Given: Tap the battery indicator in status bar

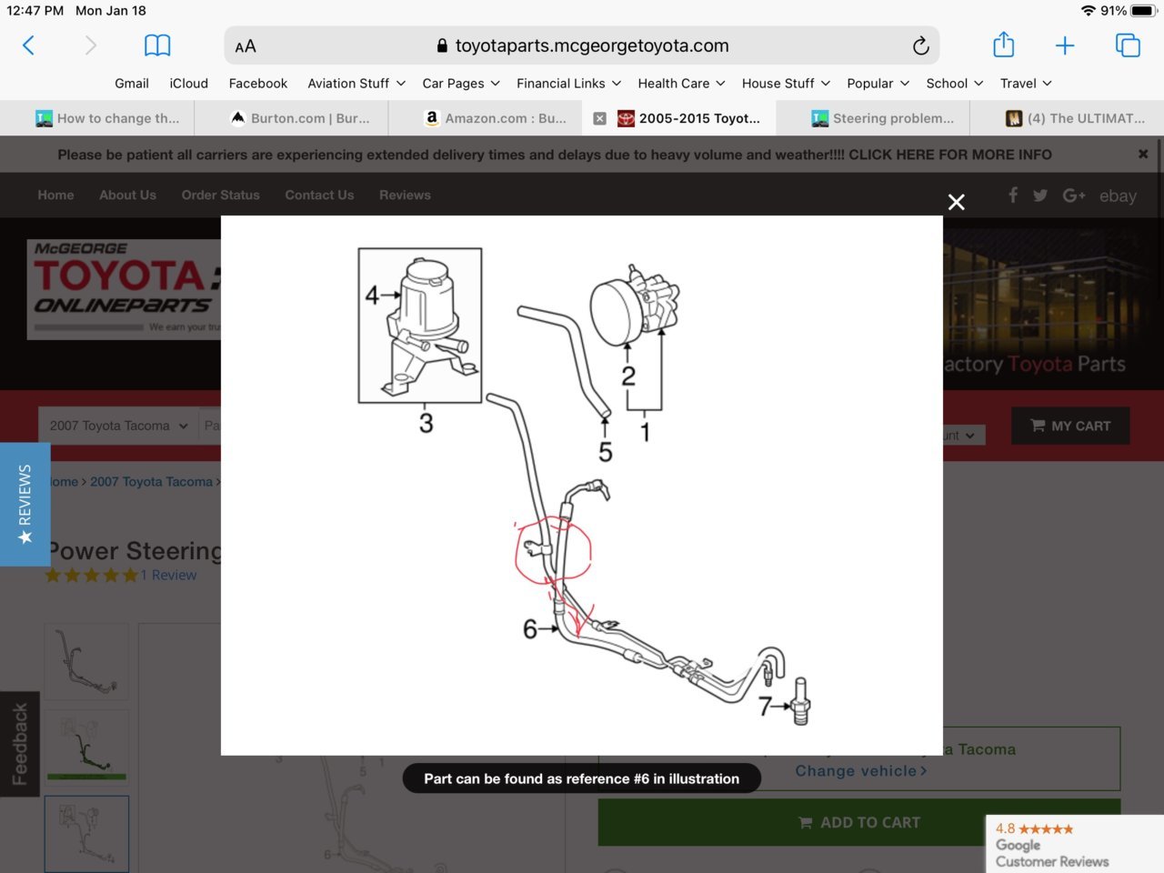Looking at the screenshot, I should pos(1143,11).
